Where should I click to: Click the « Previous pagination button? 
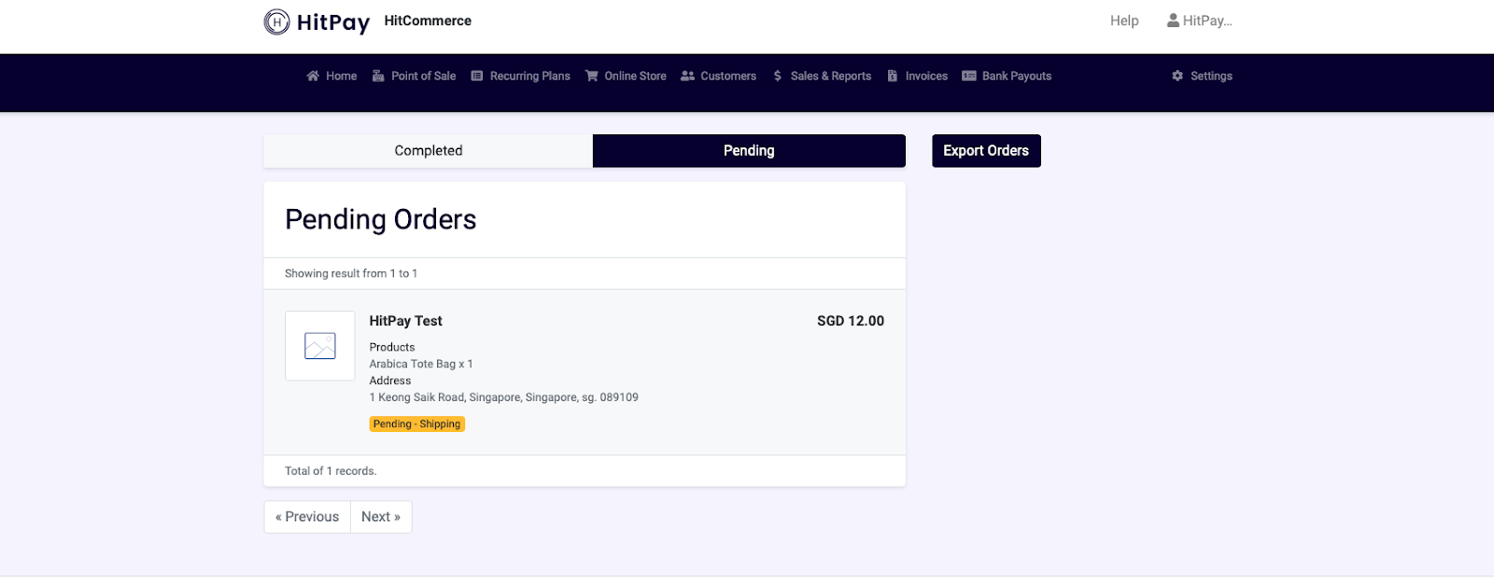307,517
